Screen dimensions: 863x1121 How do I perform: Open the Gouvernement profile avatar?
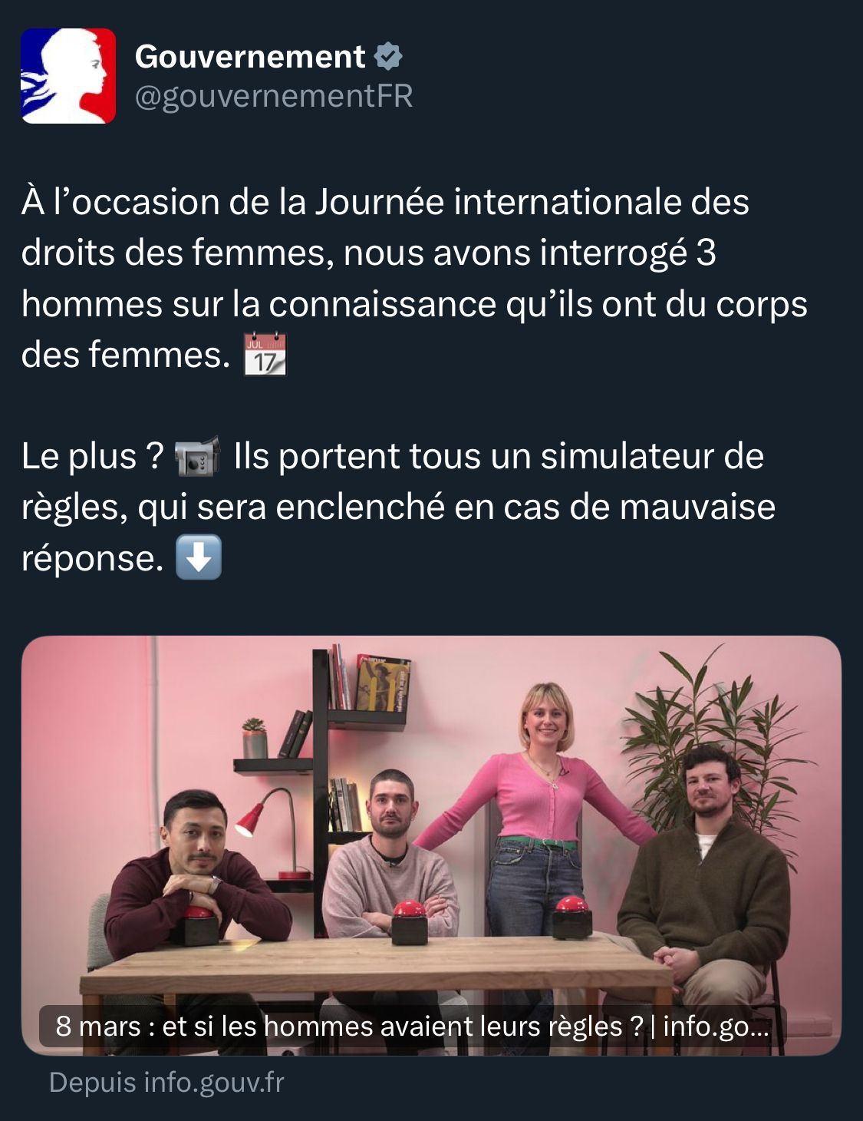(68, 76)
